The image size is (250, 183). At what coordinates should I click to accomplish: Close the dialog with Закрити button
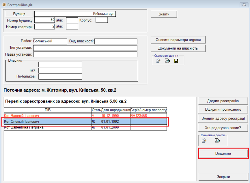point(223,177)
